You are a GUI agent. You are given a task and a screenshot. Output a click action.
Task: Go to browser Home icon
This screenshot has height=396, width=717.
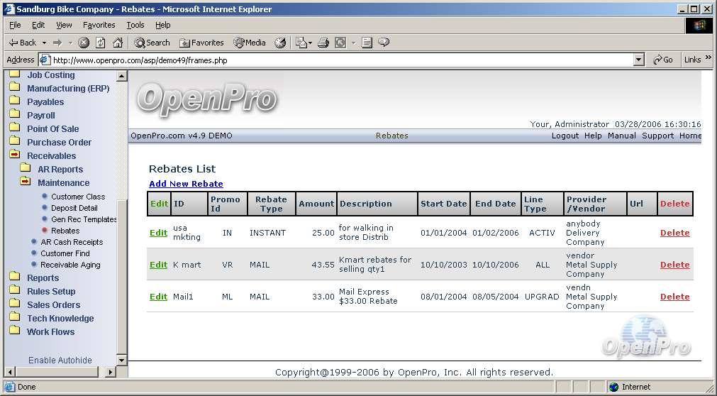pos(118,43)
